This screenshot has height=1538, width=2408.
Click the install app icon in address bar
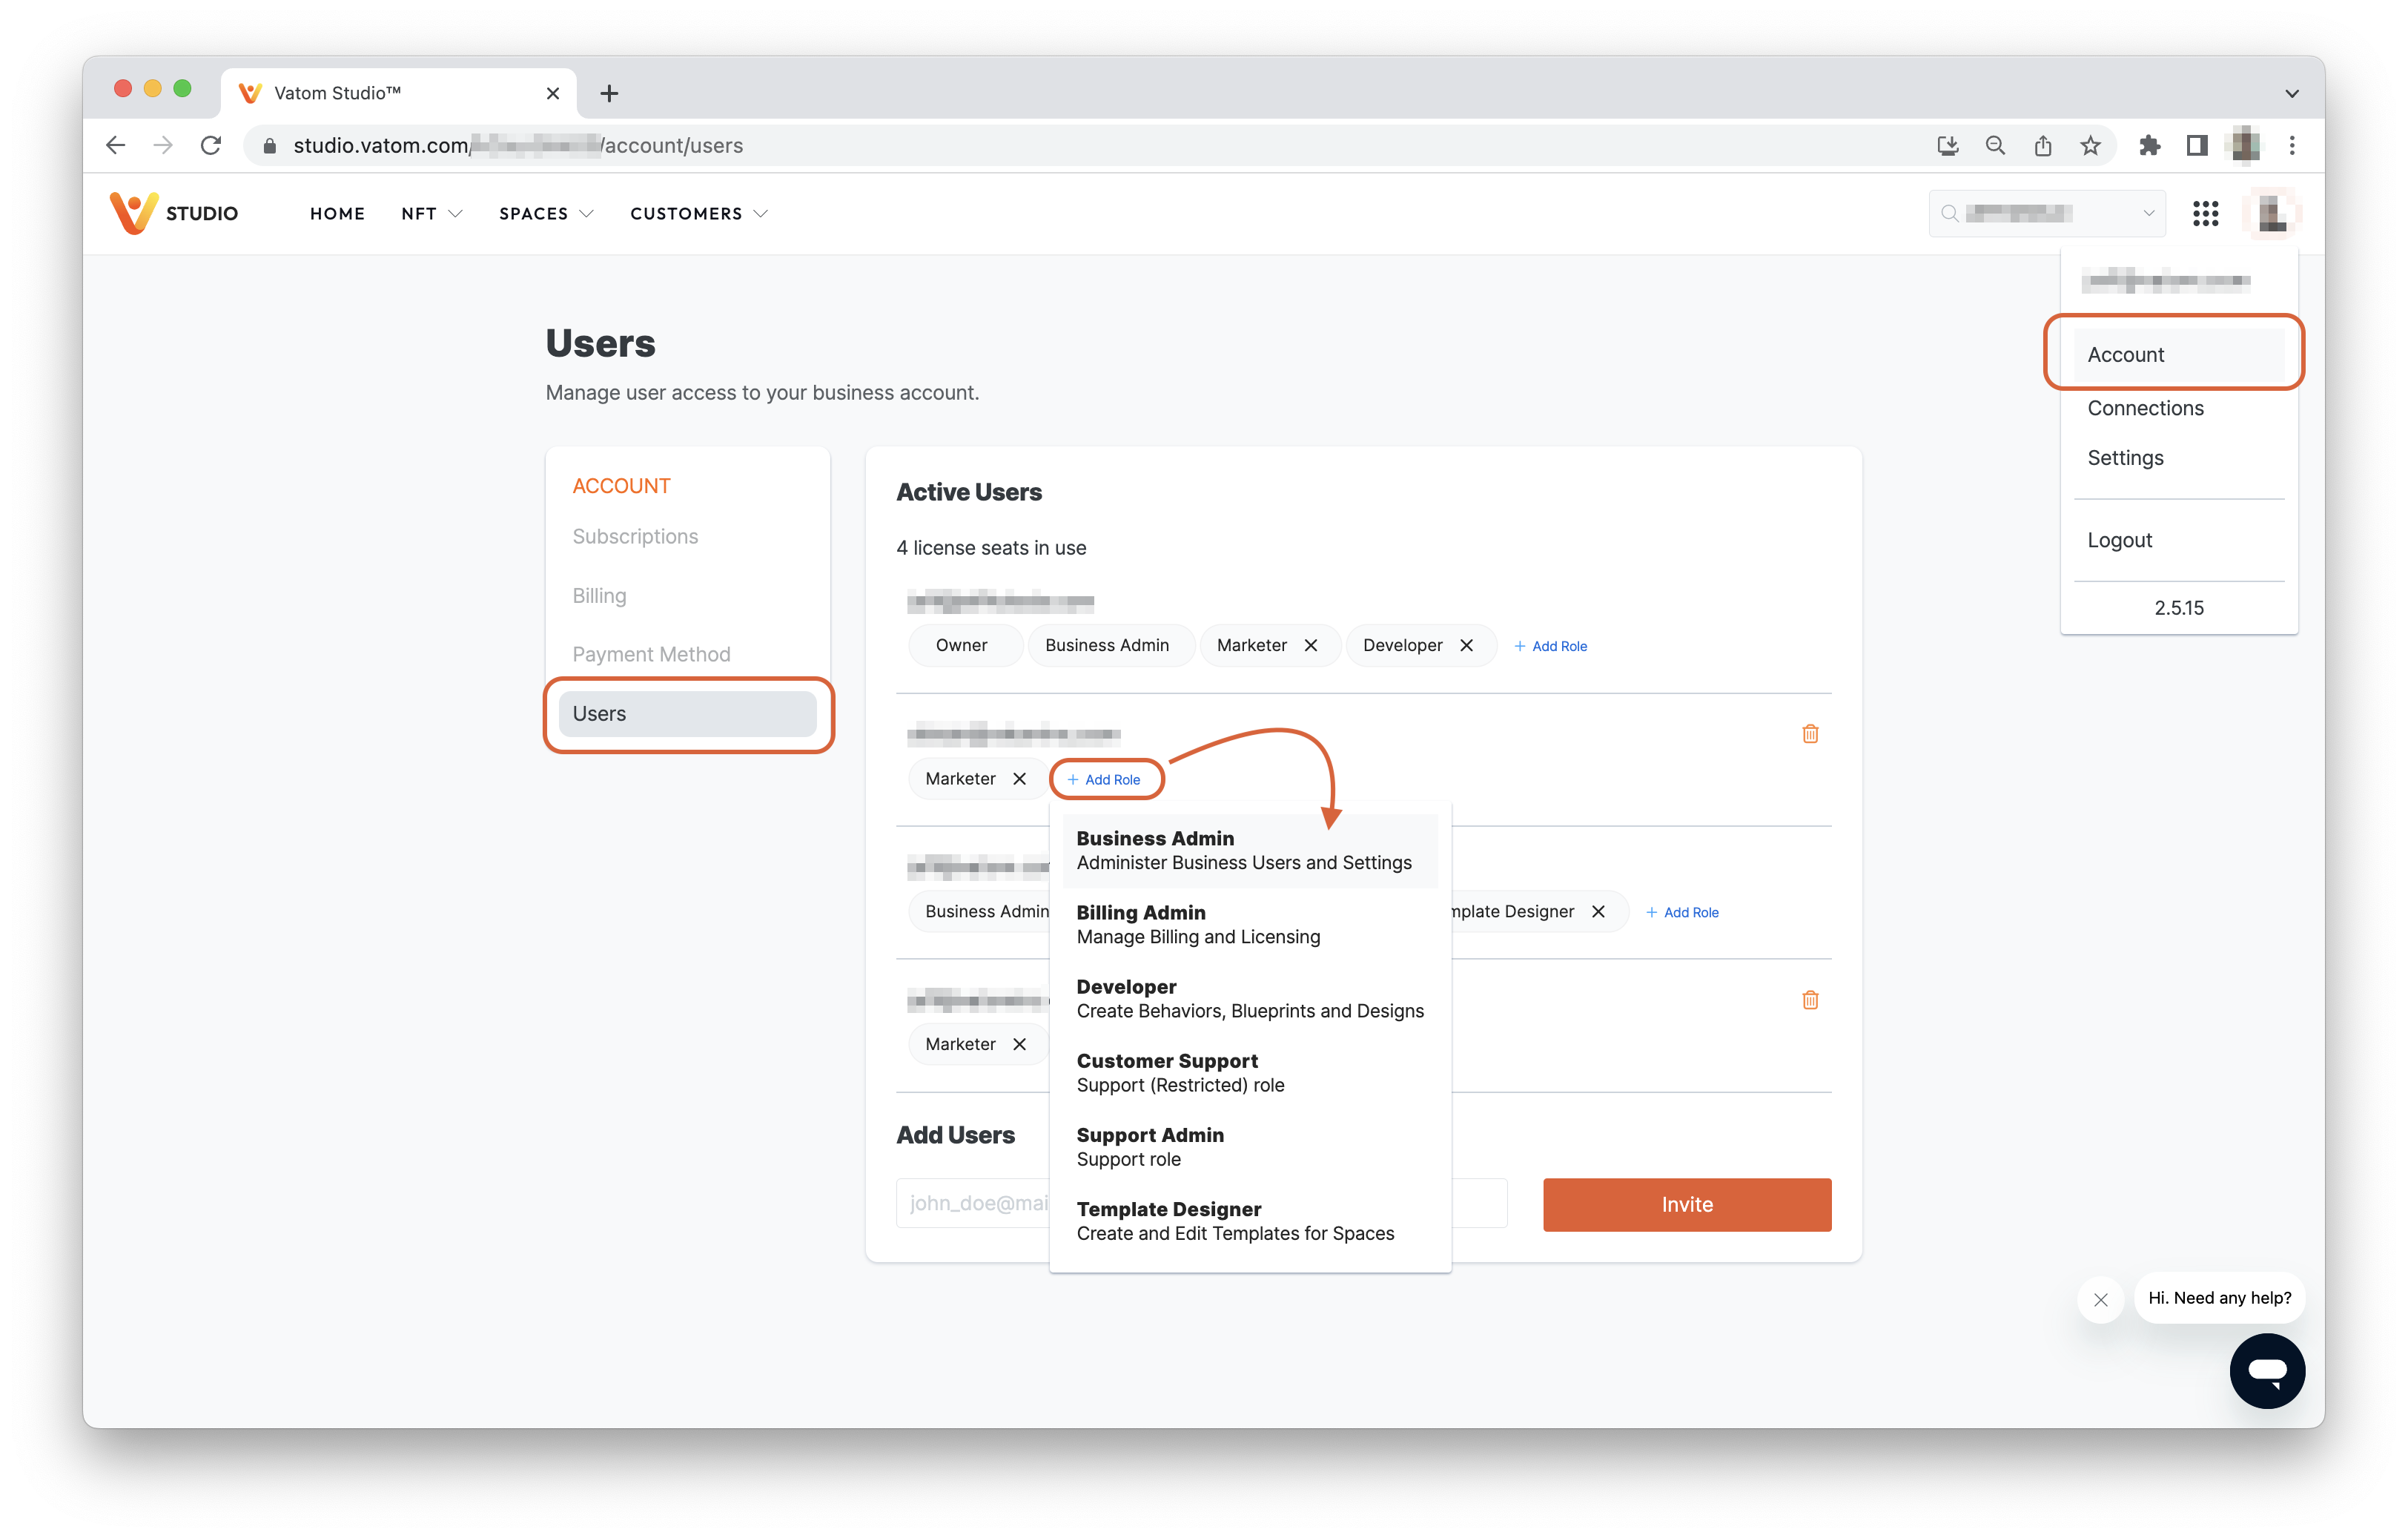coord(1947,146)
